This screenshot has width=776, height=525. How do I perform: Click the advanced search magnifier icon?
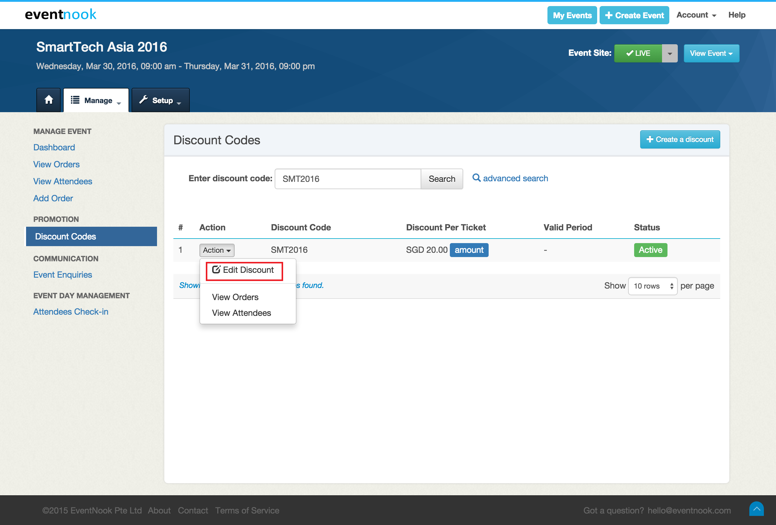[476, 178]
